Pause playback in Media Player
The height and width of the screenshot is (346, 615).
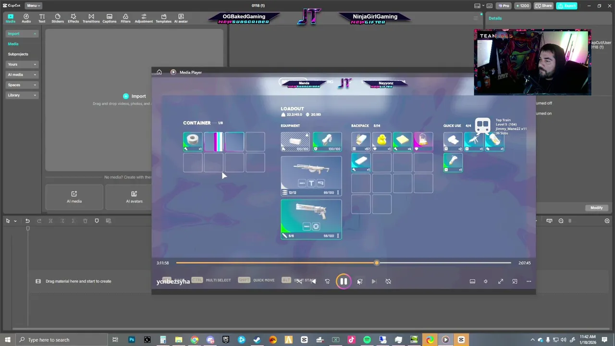point(344,281)
